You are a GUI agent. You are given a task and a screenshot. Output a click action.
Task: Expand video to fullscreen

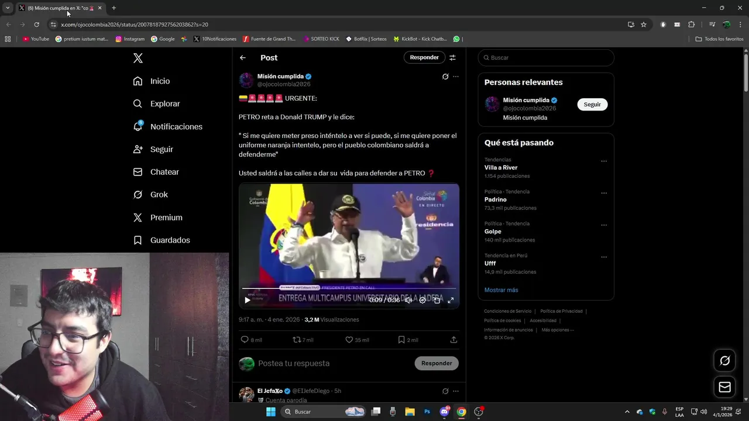[451, 300]
